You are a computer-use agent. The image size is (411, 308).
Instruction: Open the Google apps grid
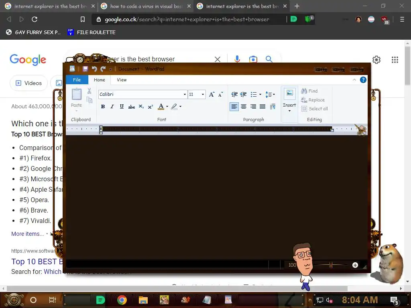coord(395,60)
